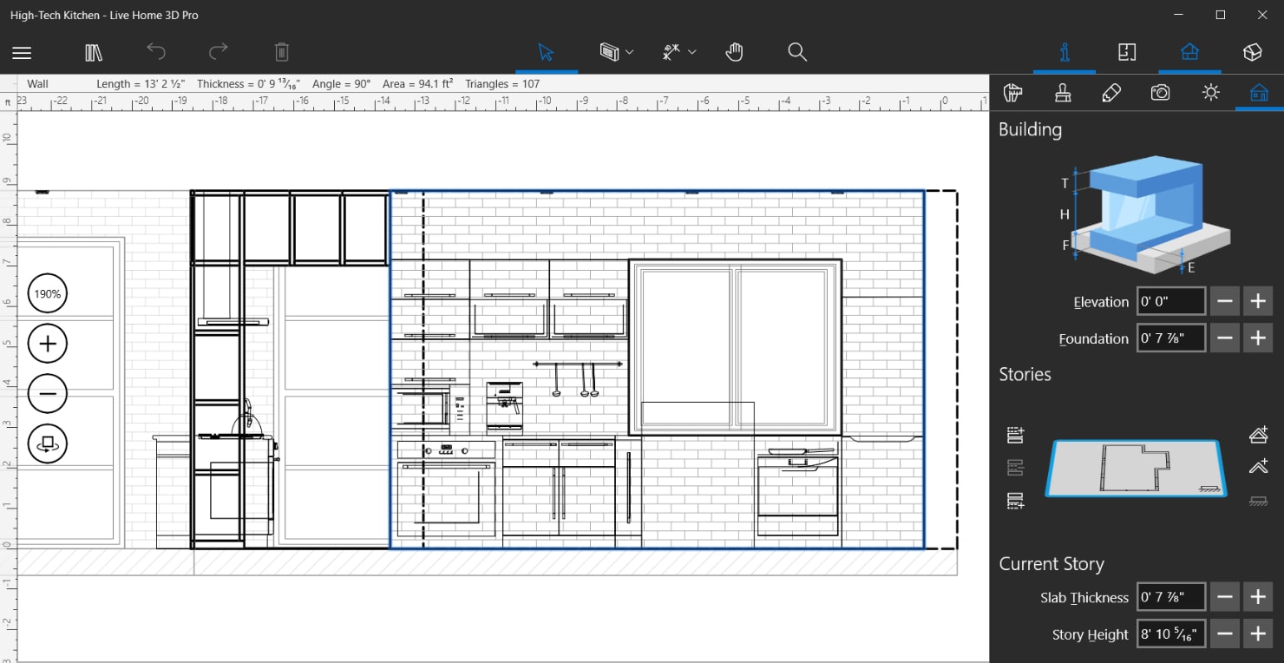Click the Story Height value field

pyautogui.click(x=1171, y=633)
